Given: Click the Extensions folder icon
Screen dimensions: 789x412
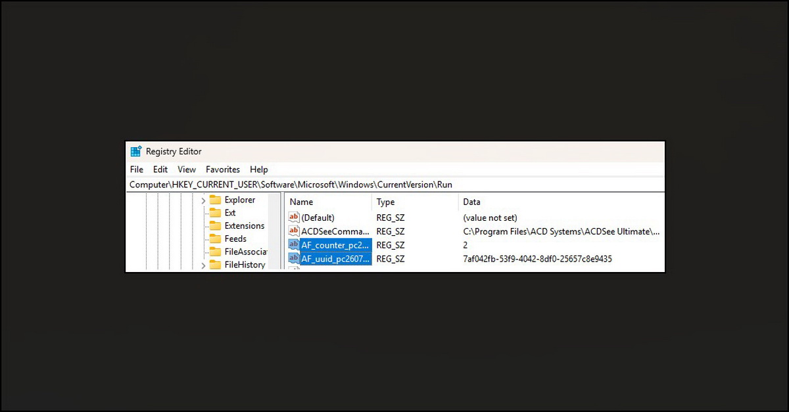Looking at the screenshot, I should click(215, 226).
